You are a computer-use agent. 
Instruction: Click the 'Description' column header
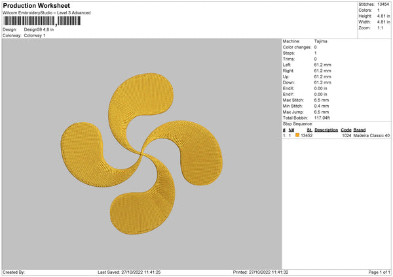[326, 130]
